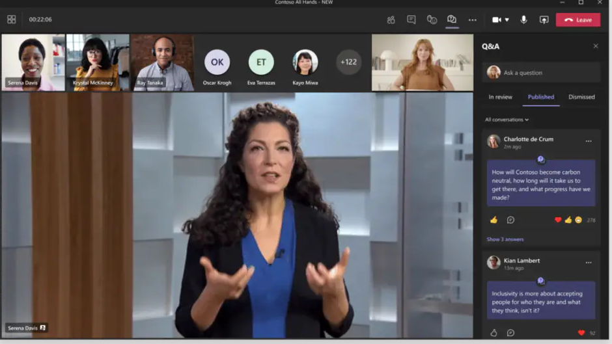
Task: Open the More actions ellipsis in toolbar
Action: [472, 20]
